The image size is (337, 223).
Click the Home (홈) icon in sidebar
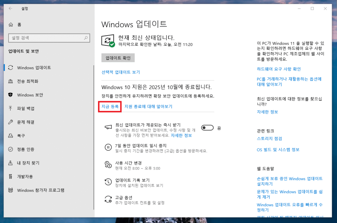click(x=11, y=25)
